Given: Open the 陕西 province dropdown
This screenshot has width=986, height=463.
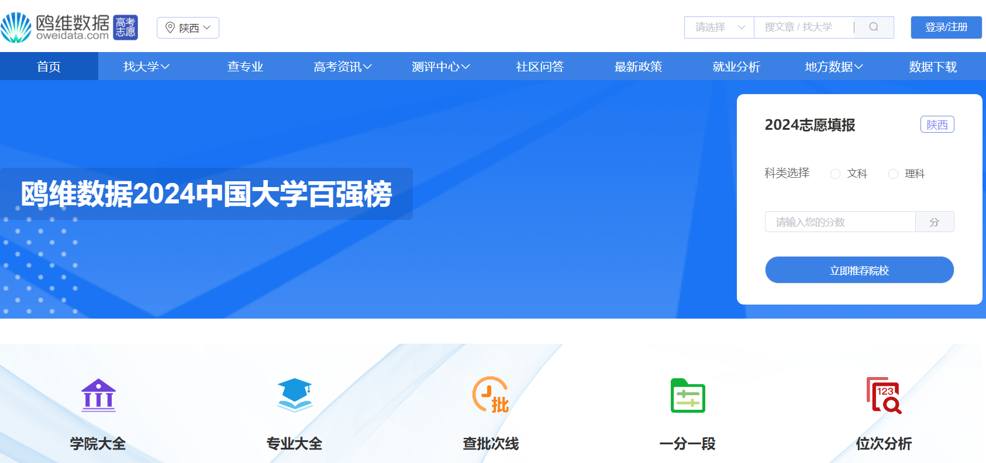Looking at the screenshot, I should click(188, 27).
